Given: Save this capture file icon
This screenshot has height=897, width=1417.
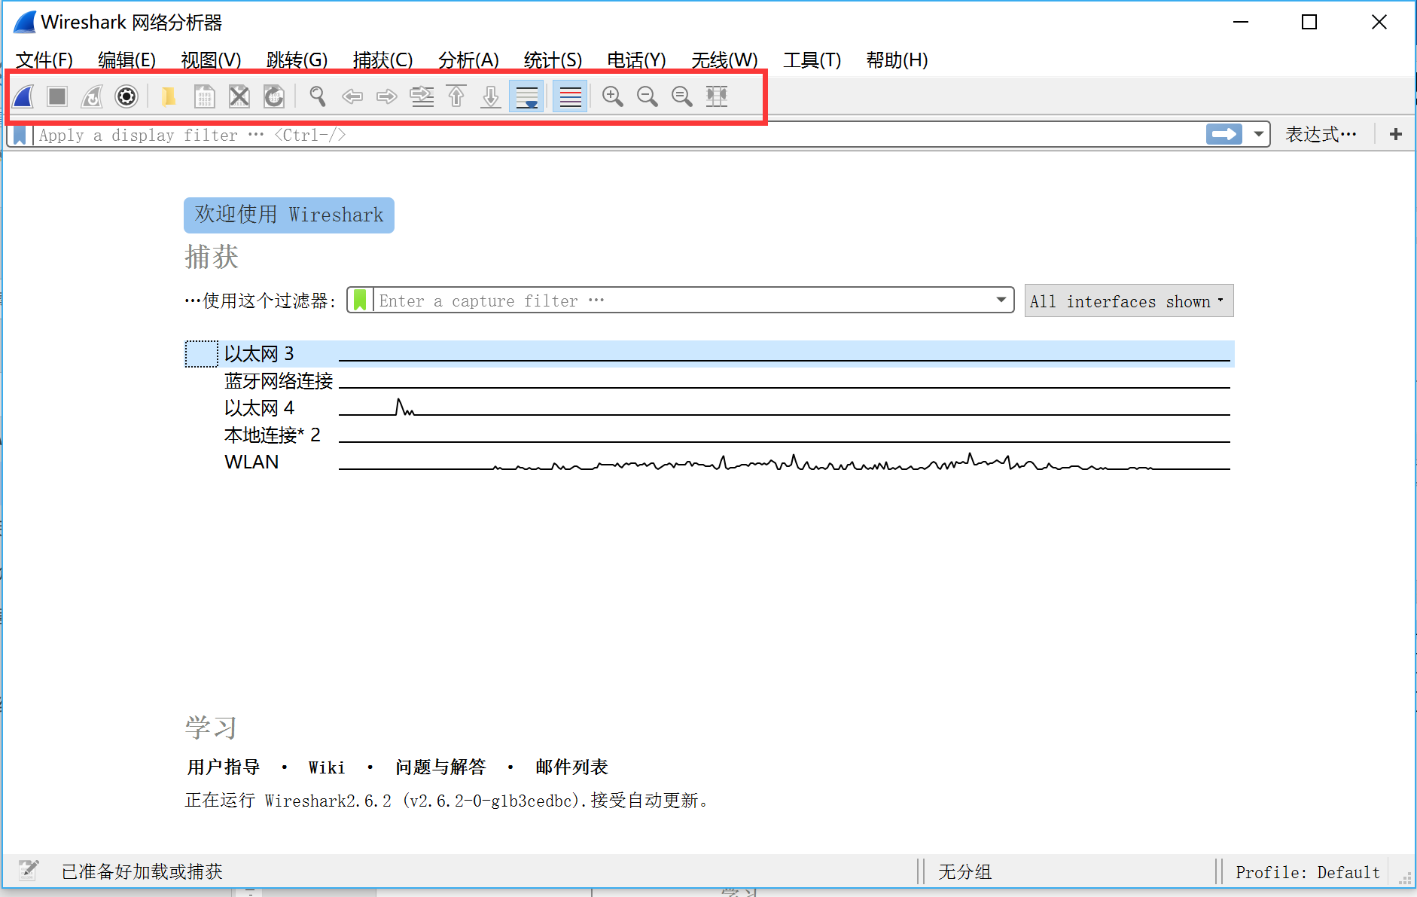Looking at the screenshot, I should click(204, 96).
